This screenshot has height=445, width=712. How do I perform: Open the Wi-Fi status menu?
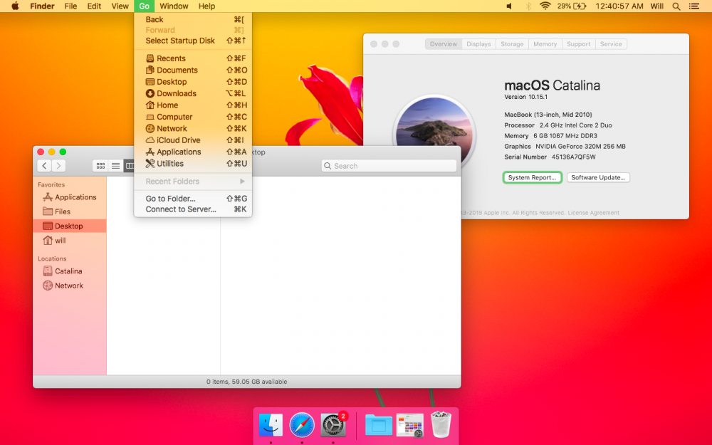(x=545, y=6)
